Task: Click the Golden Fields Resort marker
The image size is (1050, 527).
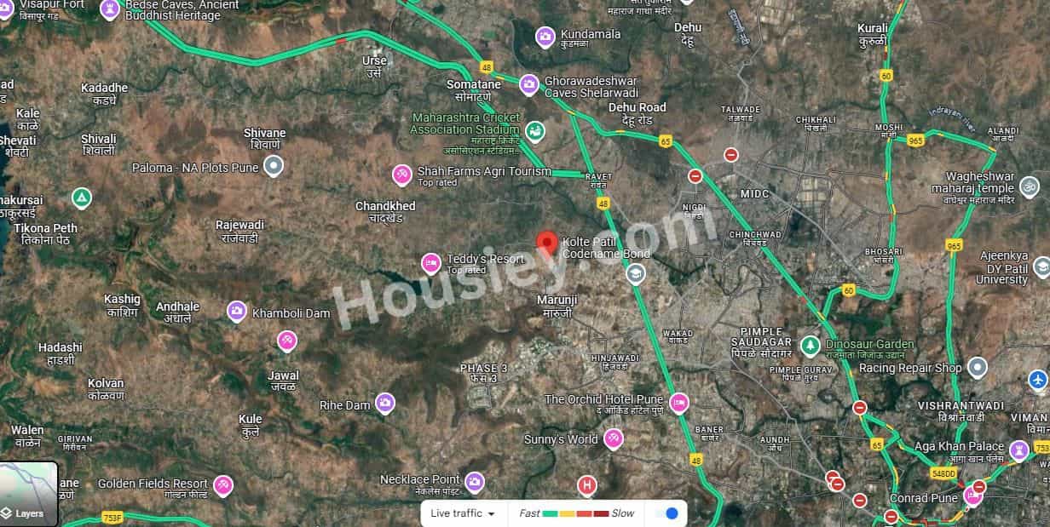Action: 223,485
